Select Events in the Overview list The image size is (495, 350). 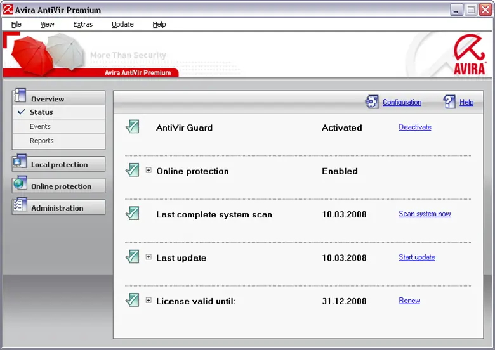coord(40,126)
